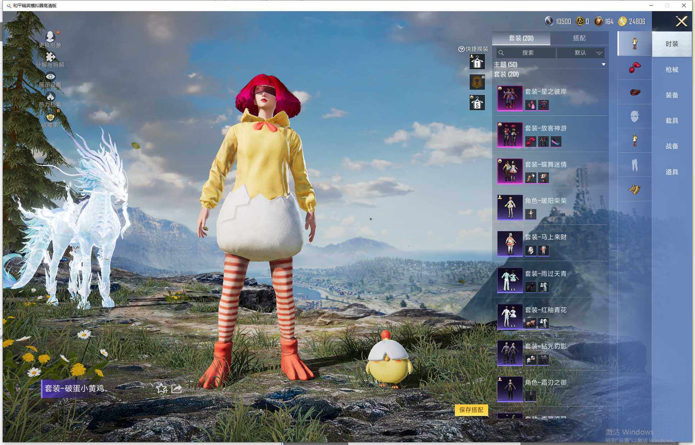The image size is (695, 445).
Task: Open the 热力档案 flame icon
Action: click(x=50, y=96)
